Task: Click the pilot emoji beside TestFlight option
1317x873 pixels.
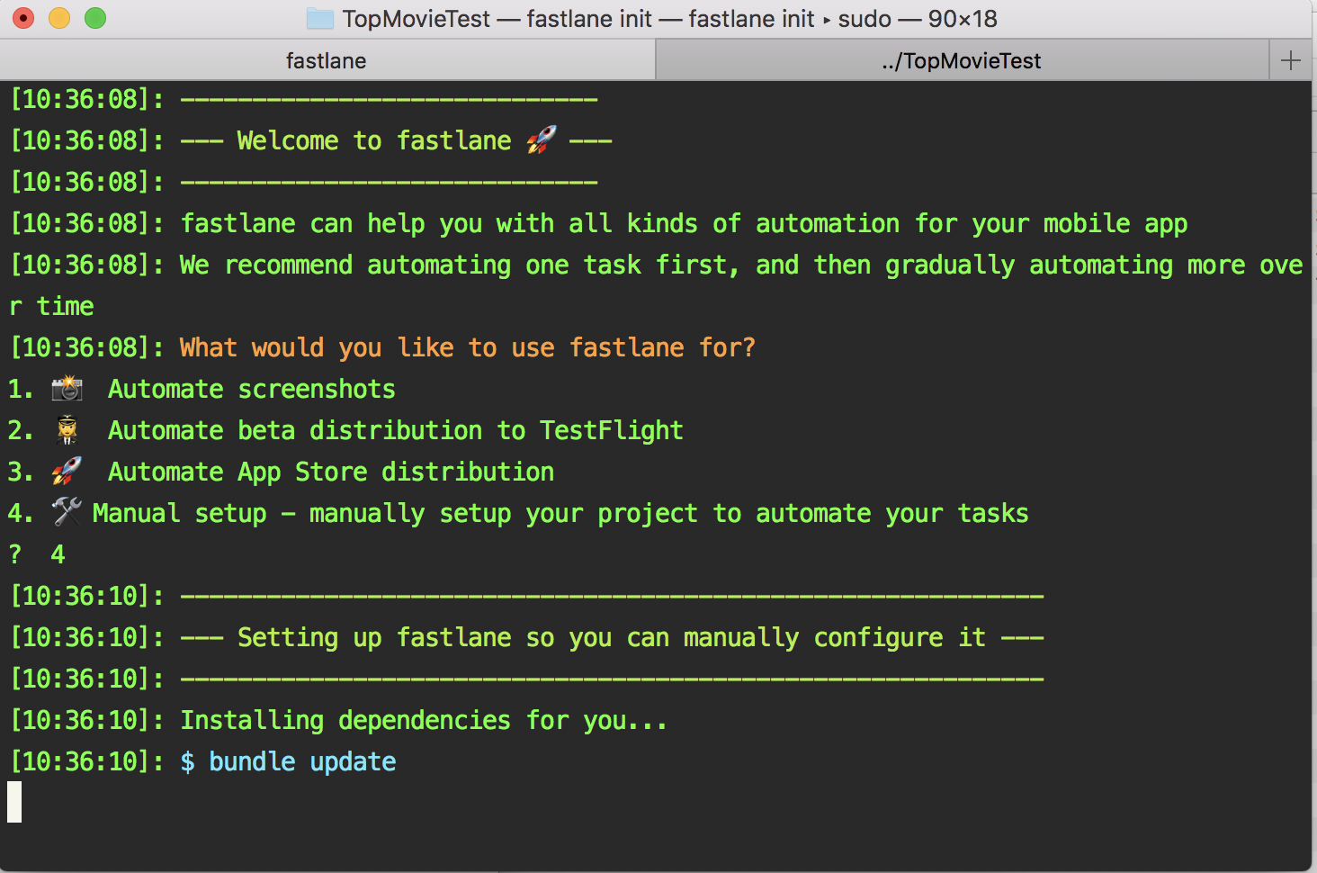Action: (x=67, y=430)
